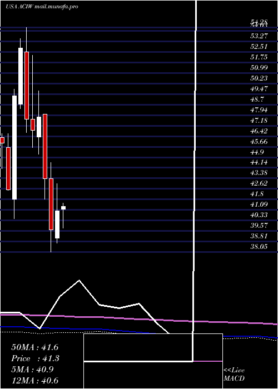Screen dimensions: 278x389
Task: Click the 41.09 price axis label
Action: [259, 205]
